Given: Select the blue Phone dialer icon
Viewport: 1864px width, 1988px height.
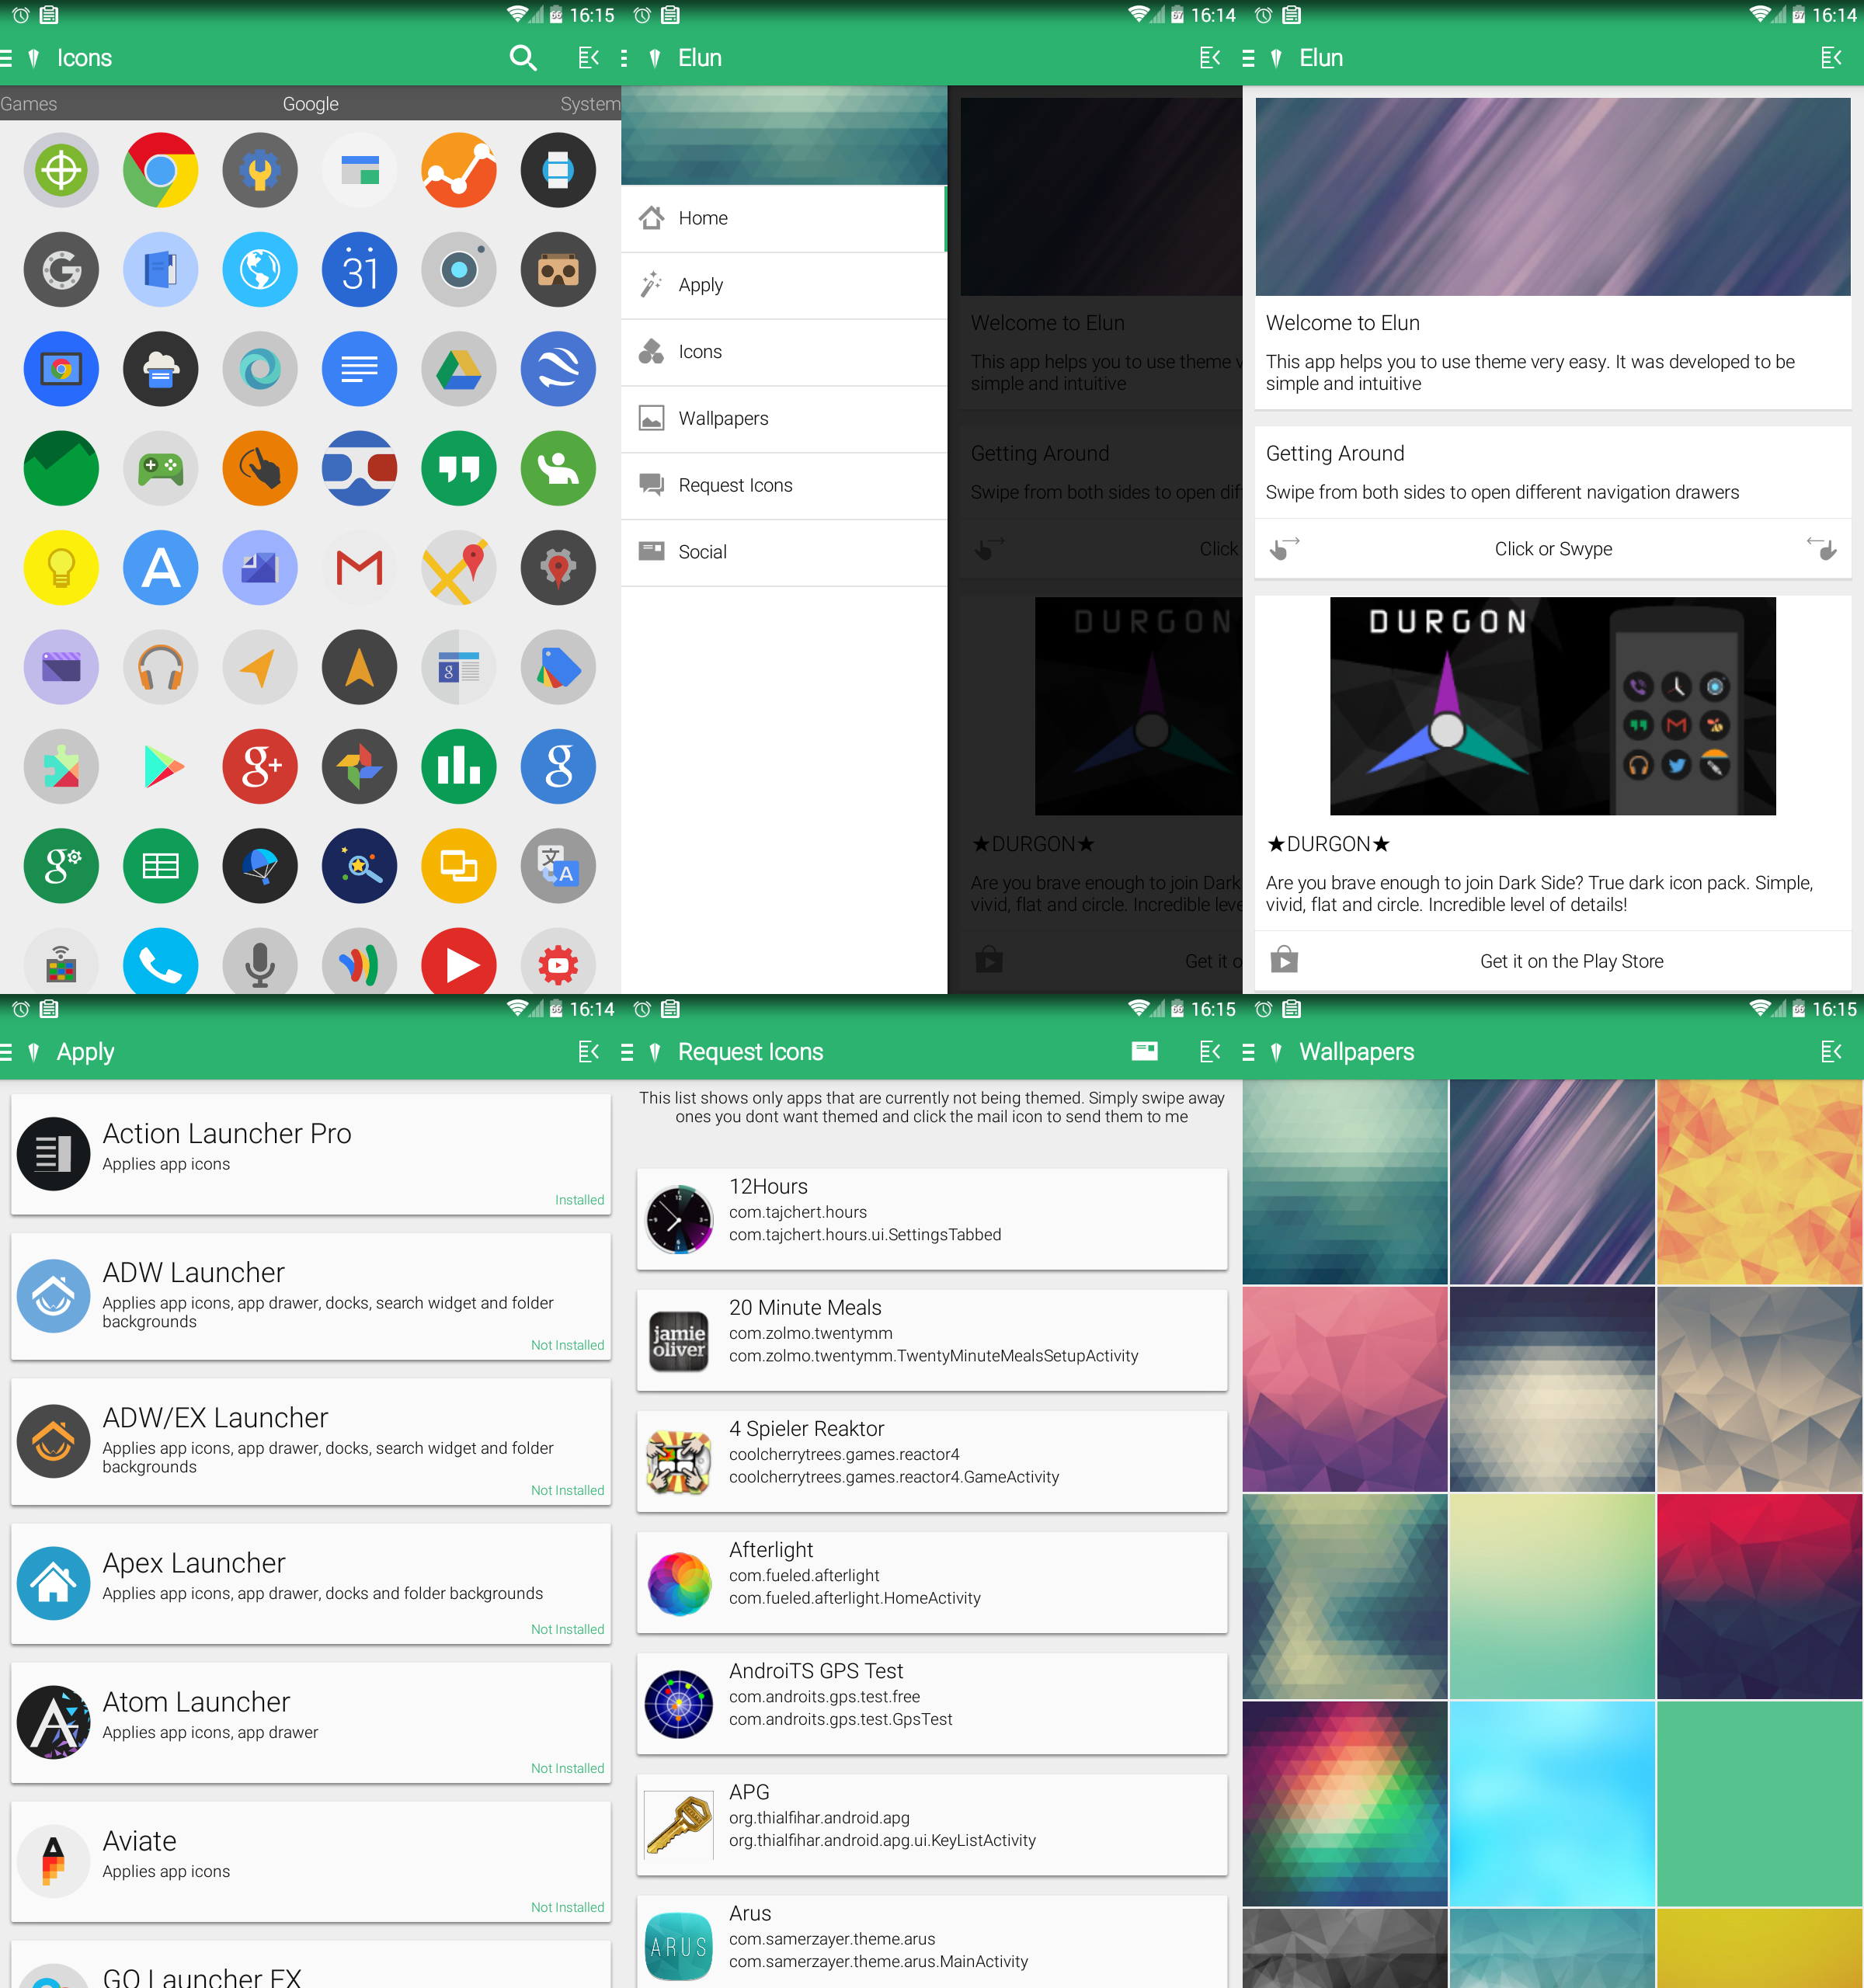Looking at the screenshot, I should click(160, 962).
